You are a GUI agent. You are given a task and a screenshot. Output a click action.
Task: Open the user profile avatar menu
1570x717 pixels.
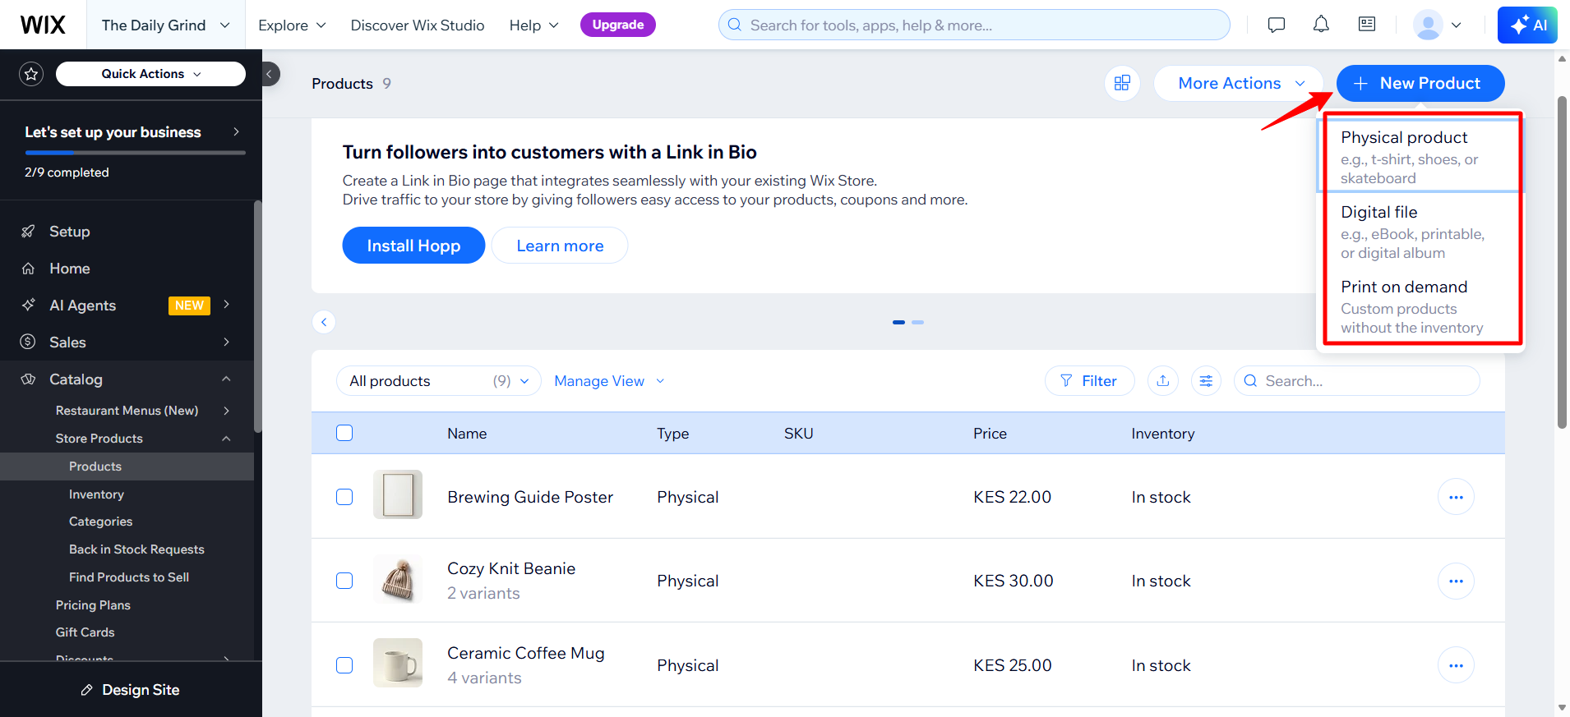click(x=1437, y=25)
